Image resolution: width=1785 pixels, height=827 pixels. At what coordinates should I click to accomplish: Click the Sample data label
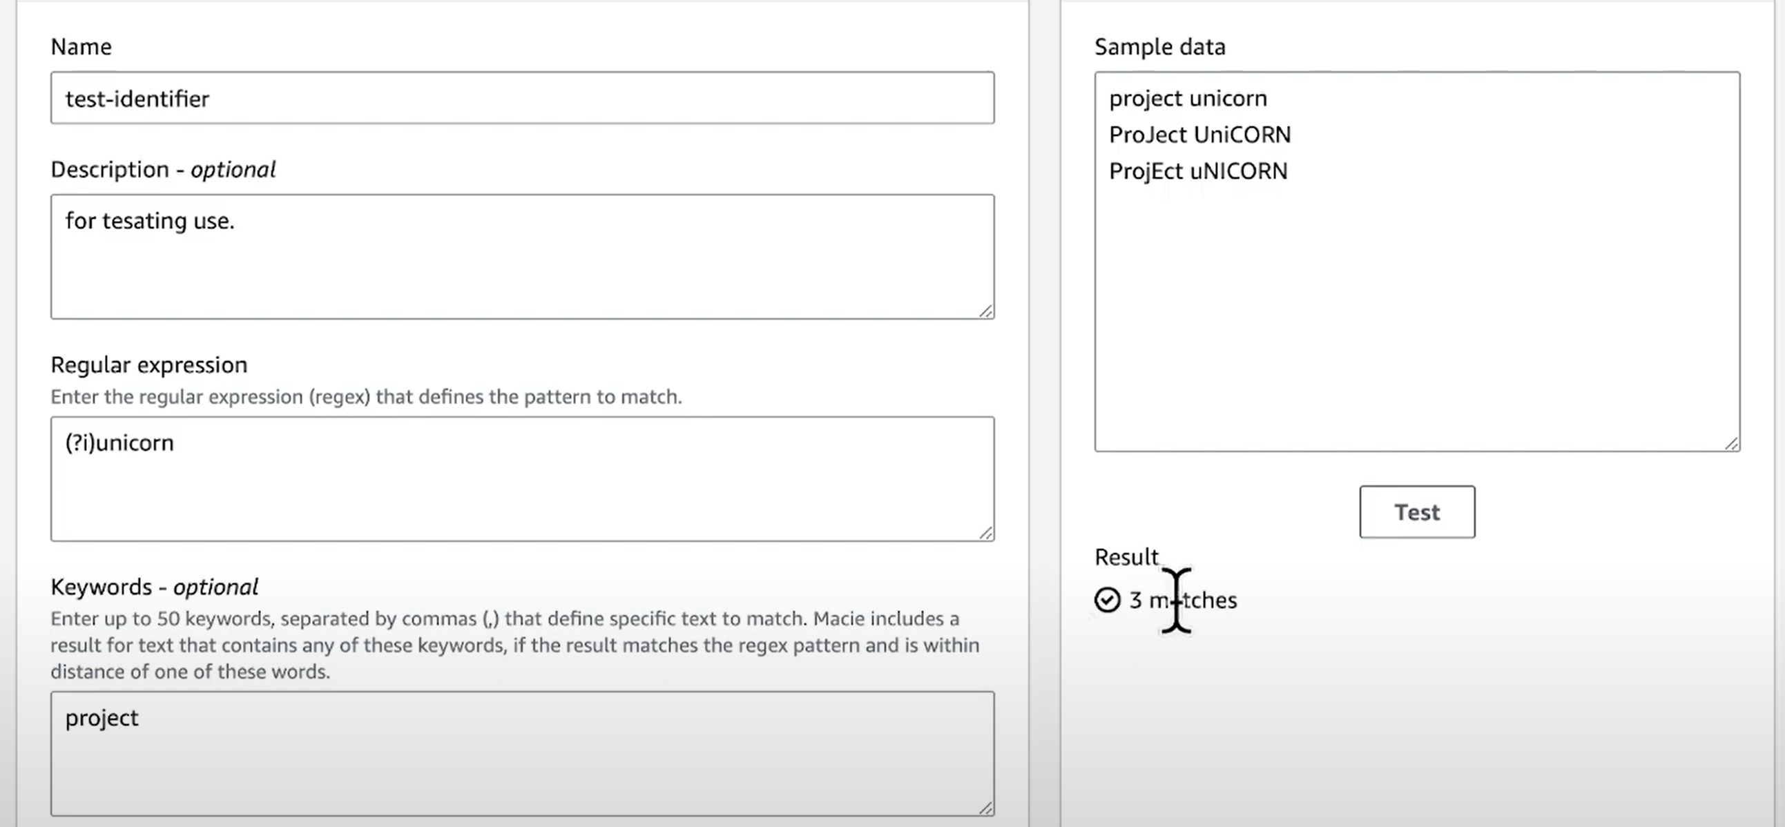pos(1160,47)
